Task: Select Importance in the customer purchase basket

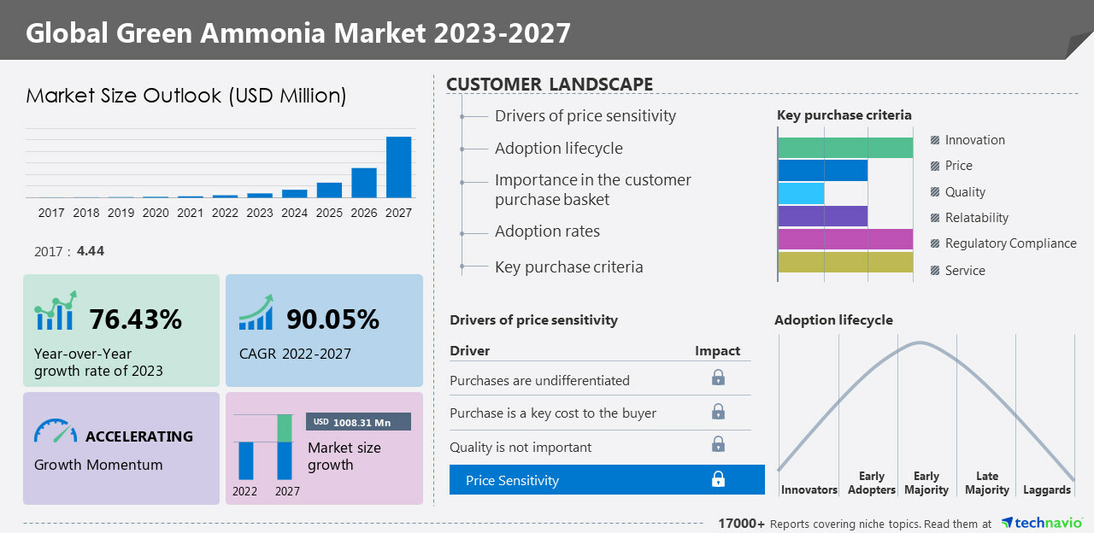Action: [x=592, y=190]
